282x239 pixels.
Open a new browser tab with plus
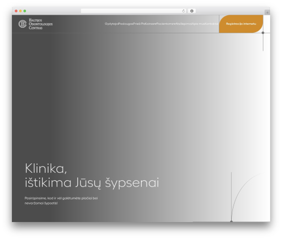tap(267, 12)
